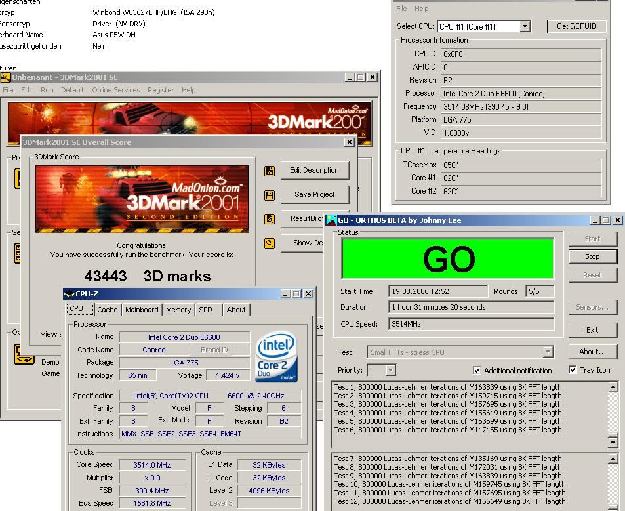Click the Duration field in ORTHOS
625x511 pixels.
tap(471, 307)
